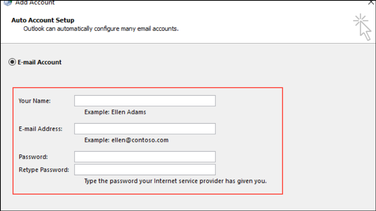
Task: Click the E-mail Account option label
Action: (40, 62)
